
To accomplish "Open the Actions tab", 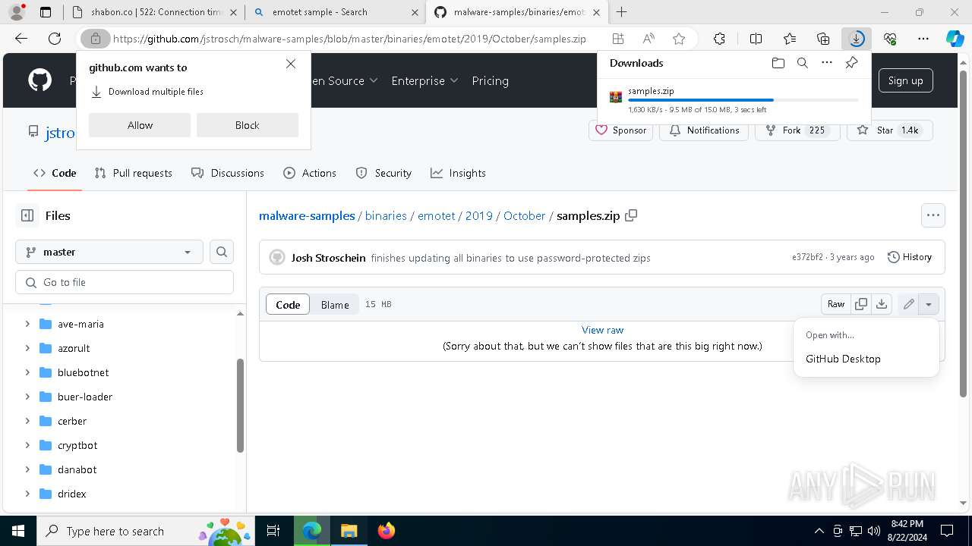I will tap(310, 173).
